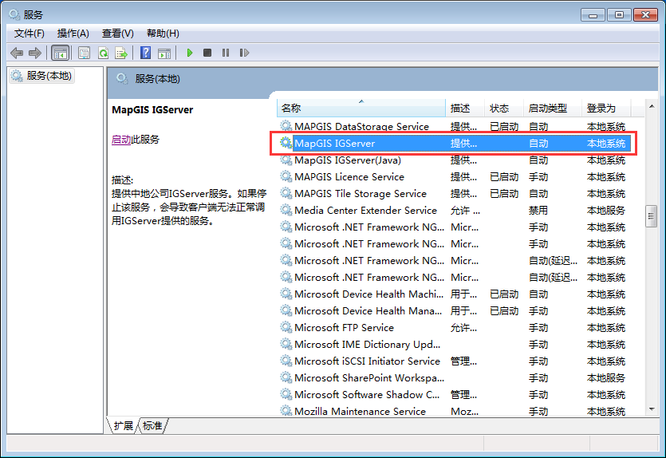Open the 查看(V) menu
The height and width of the screenshot is (458, 666).
118,34
